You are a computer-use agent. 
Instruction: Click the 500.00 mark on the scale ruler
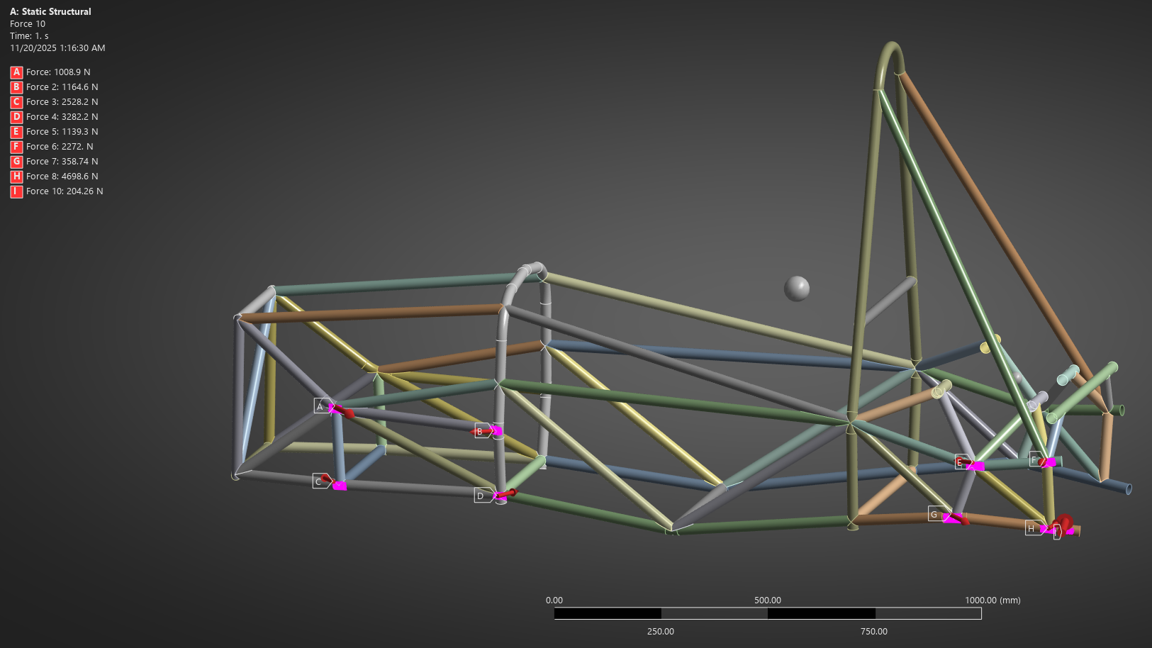(x=767, y=600)
